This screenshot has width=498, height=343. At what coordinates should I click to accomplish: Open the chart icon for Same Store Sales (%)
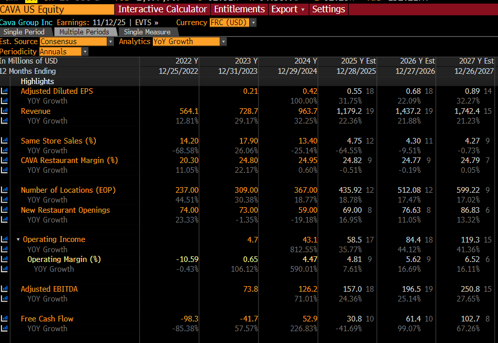(x=5, y=140)
